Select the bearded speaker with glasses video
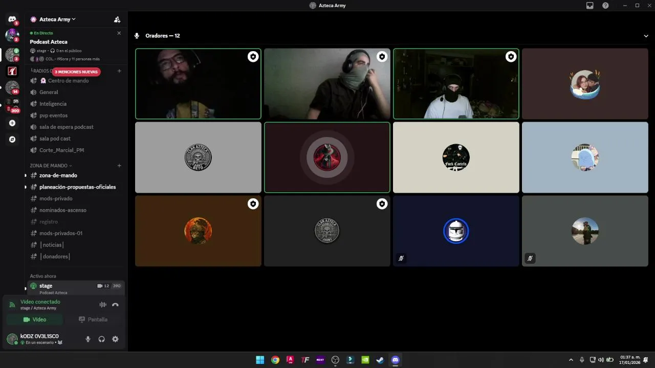The height and width of the screenshot is (368, 655). pyautogui.click(x=198, y=84)
